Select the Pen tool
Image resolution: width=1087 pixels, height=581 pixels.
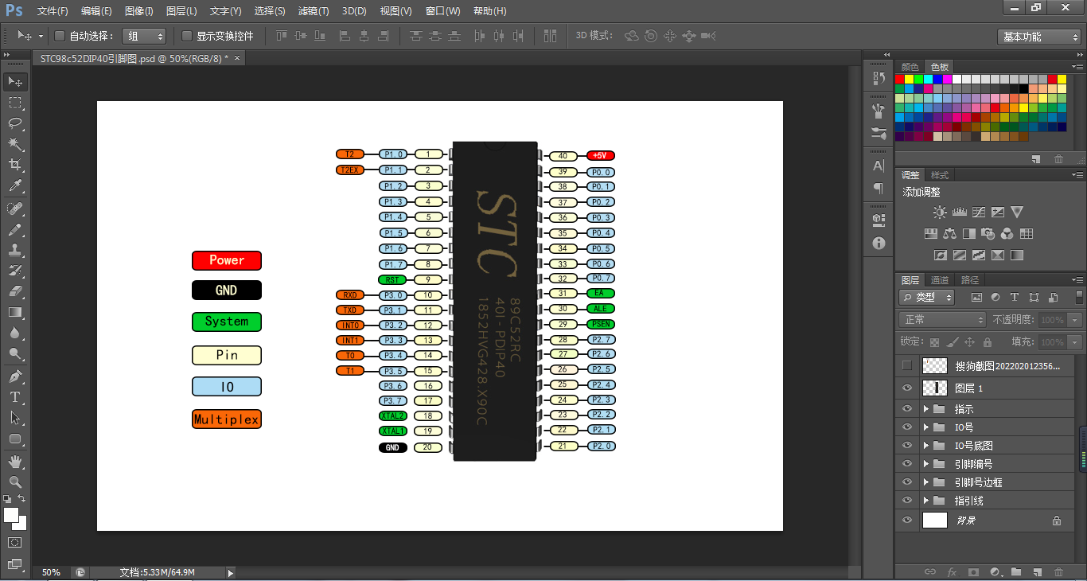(x=15, y=376)
